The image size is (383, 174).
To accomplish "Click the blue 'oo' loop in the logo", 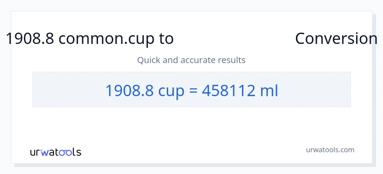I will point(65,153).
